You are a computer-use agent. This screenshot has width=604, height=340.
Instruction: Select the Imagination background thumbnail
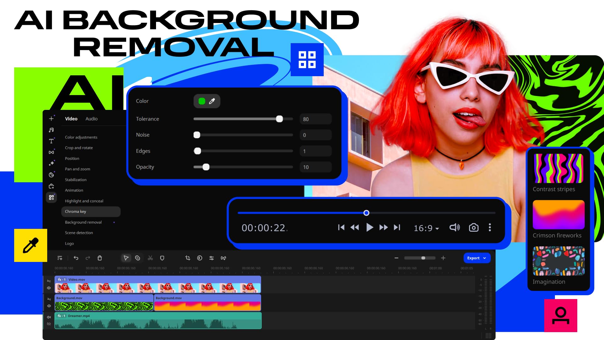coord(558,261)
